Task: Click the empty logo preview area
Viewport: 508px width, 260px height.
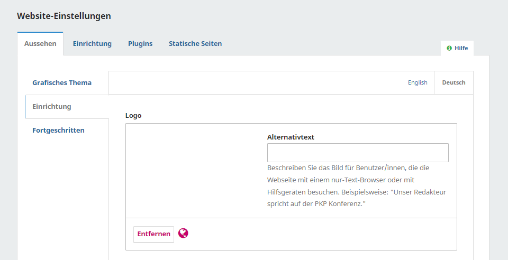Action: (x=196, y=169)
